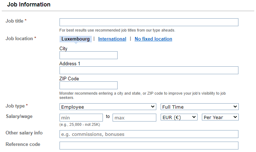Click the Address 1 field
This screenshot has width=256, height=152.
click(149, 70)
